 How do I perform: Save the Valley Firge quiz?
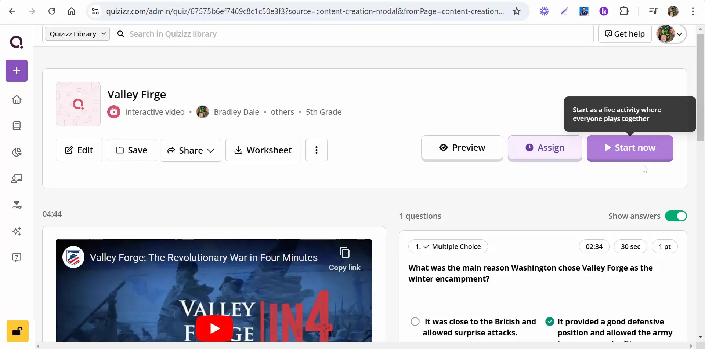[131, 150]
